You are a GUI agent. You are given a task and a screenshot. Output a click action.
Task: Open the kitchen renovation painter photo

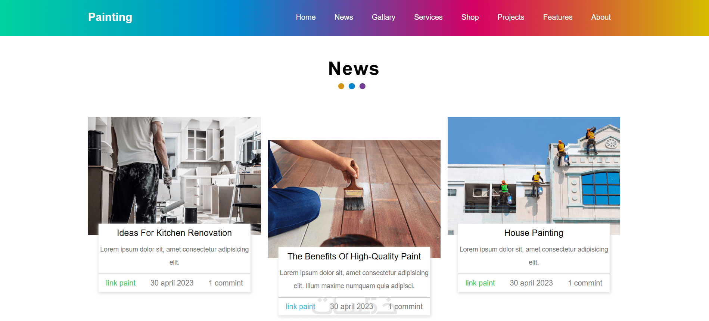click(174, 170)
